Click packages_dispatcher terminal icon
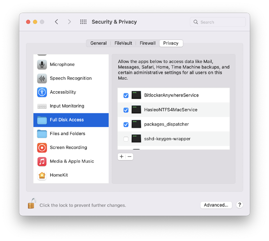Image resolution: width=269 pixels, height=241 pixels. point(136,124)
